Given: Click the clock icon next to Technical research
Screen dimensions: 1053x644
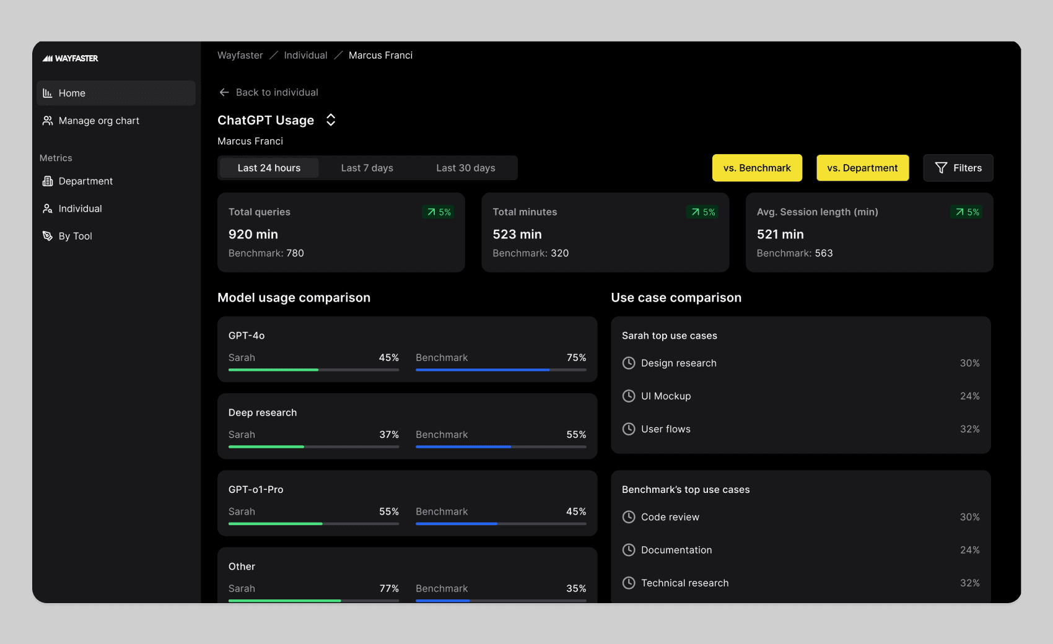Looking at the screenshot, I should tap(629, 583).
